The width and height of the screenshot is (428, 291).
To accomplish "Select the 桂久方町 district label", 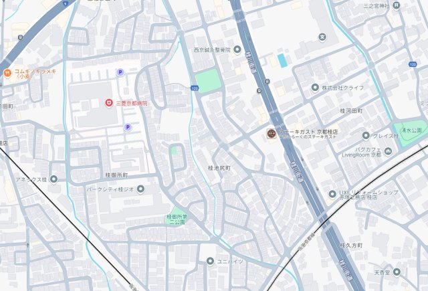I will [x=351, y=246].
